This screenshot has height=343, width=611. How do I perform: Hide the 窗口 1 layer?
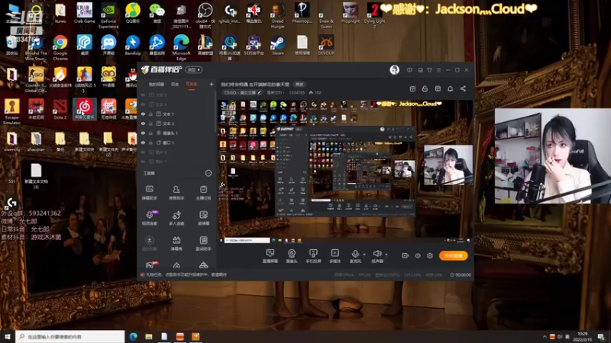(143, 143)
